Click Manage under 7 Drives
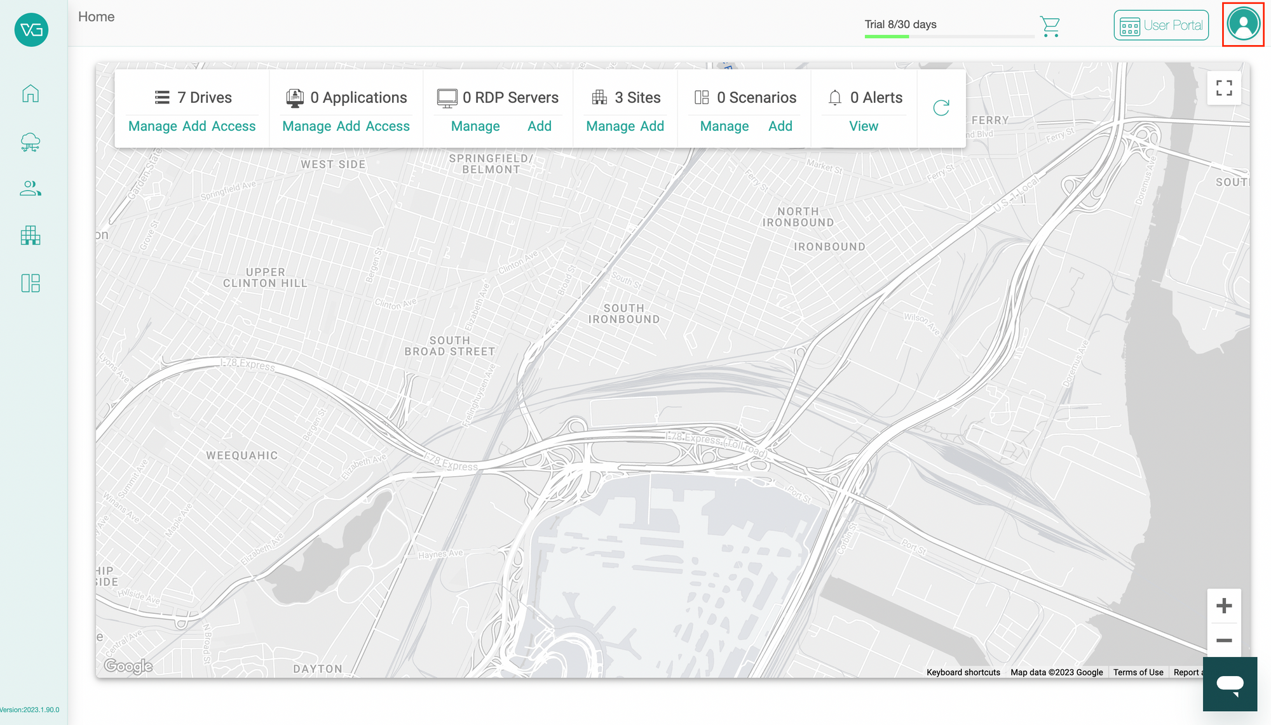Screen dimensions: 1271x725 [153, 126]
